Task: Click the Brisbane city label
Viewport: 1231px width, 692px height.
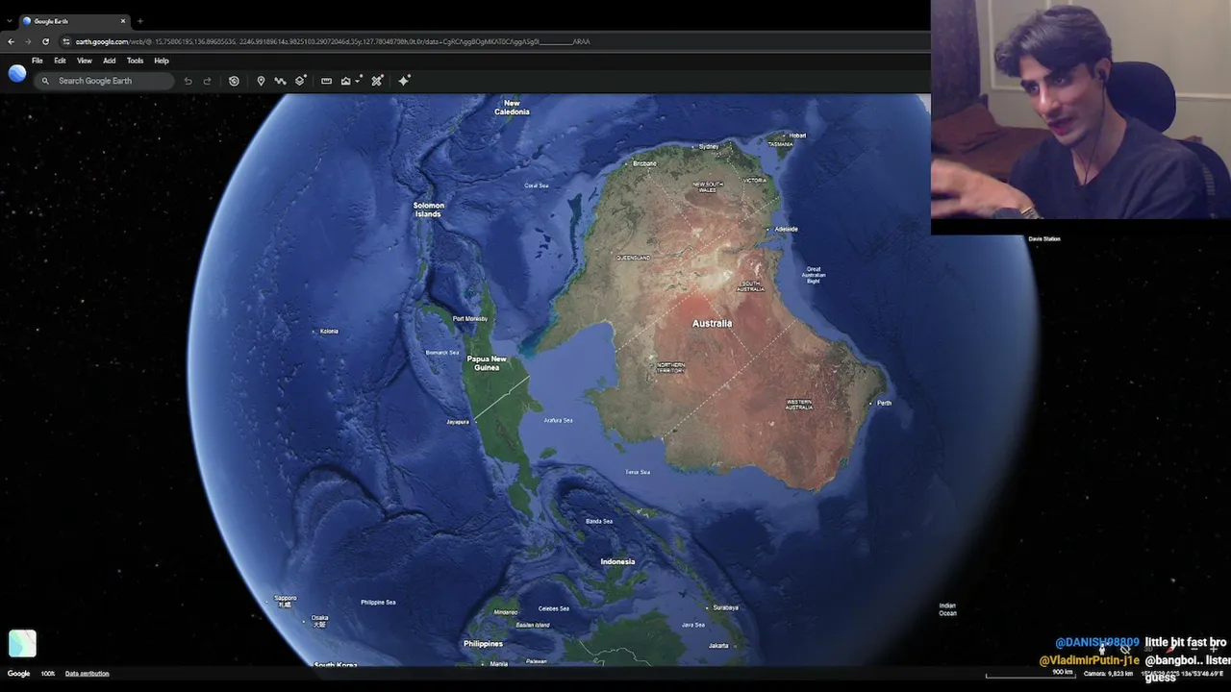Action: [644, 163]
